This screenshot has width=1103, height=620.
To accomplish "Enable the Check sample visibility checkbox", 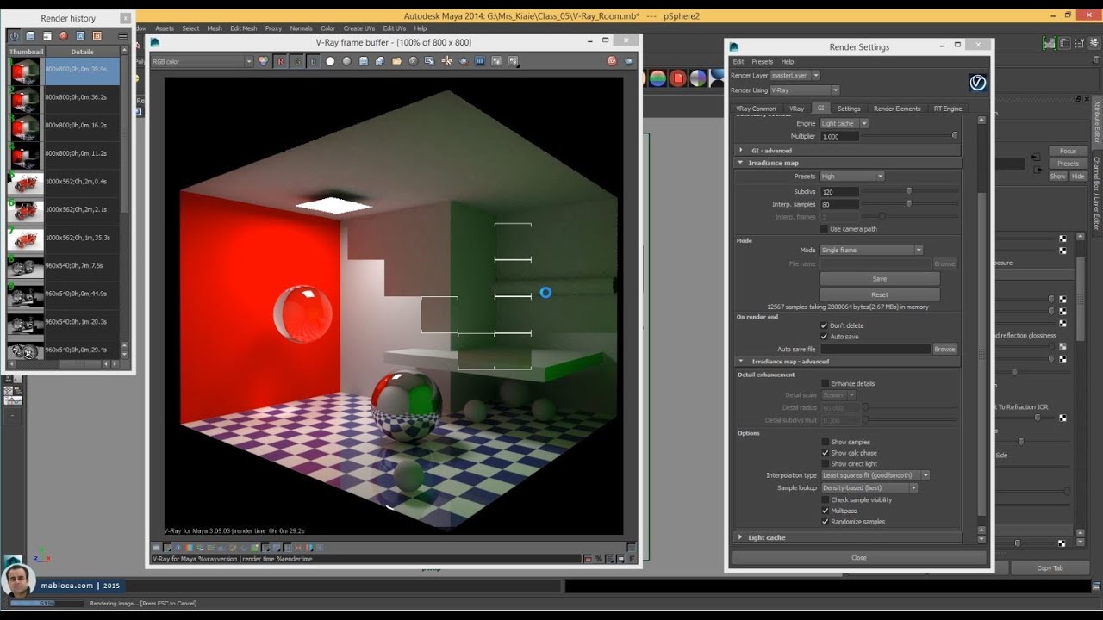I will coord(826,499).
